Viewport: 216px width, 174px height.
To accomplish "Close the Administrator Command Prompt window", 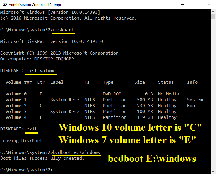I will [x=209, y=5].
